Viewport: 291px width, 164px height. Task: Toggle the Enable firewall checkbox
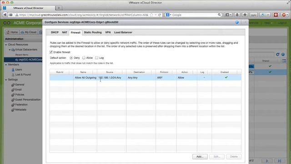(51, 52)
